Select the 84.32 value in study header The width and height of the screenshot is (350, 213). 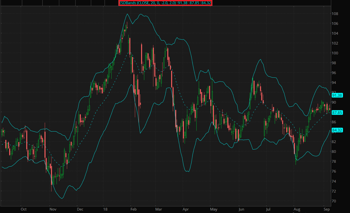coord(206,3)
